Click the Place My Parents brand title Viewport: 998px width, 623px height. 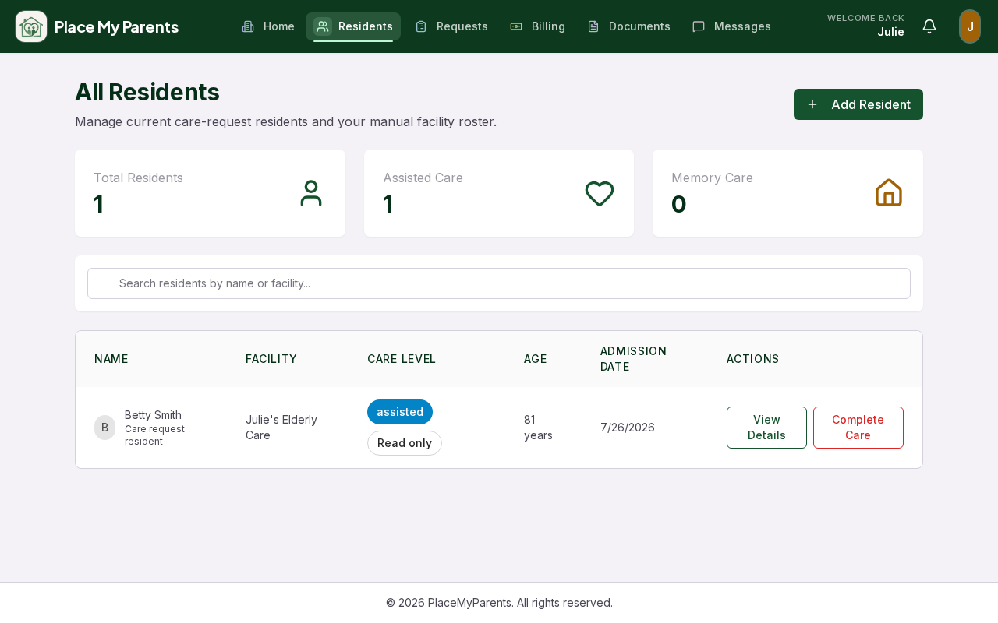pyautogui.click(x=117, y=26)
